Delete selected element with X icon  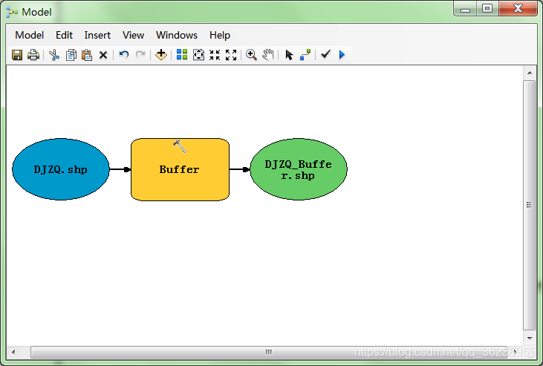click(x=103, y=56)
